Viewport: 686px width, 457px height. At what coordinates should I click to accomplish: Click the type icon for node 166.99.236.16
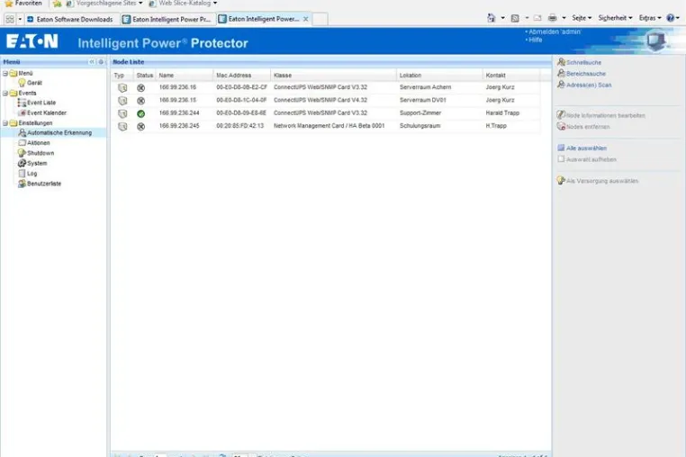[x=122, y=88]
